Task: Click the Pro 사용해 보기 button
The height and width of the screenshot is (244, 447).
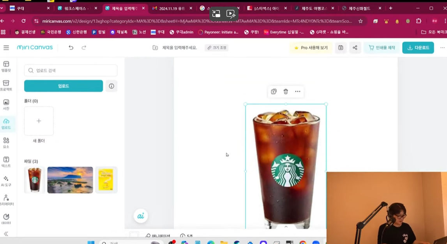Action: tap(311, 47)
